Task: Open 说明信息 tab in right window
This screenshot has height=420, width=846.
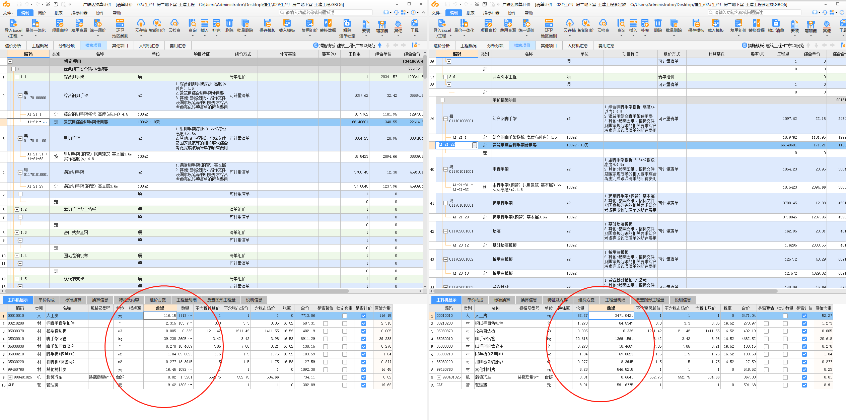Action: [x=683, y=300]
